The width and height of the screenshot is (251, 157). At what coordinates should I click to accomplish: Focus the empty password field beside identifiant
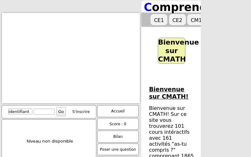coord(44,112)
